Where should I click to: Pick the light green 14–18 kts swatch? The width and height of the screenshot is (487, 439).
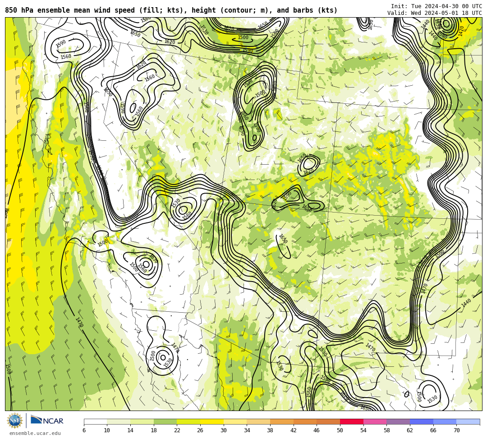point(142,421)
